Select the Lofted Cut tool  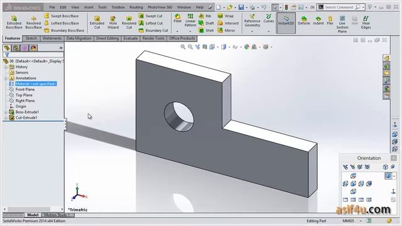(x=151, y=23)
